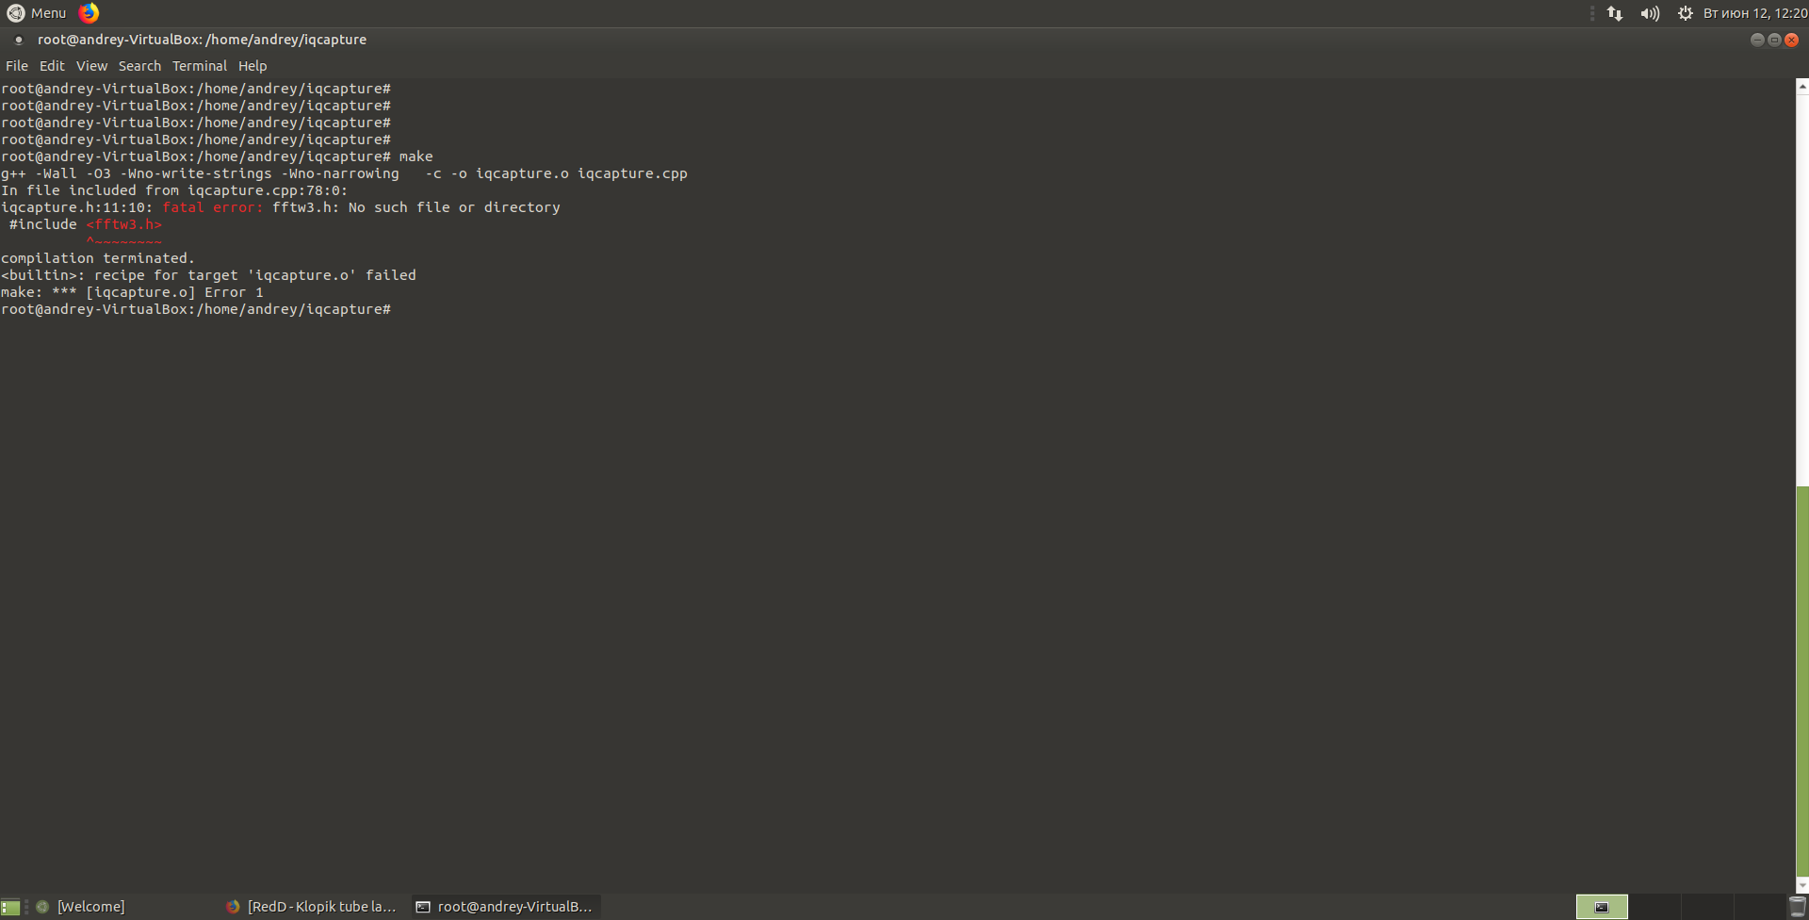Switch to the [Welcome] taskbar window
The image size is (1809, 920).
pyautogui.click(x=90, y=907)
